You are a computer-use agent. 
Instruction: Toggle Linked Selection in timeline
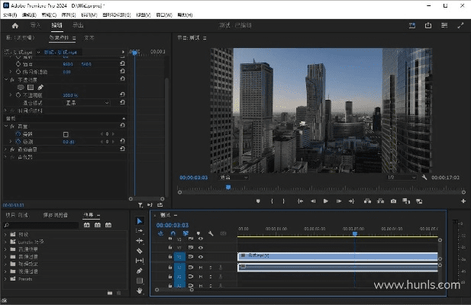[185, 233]
